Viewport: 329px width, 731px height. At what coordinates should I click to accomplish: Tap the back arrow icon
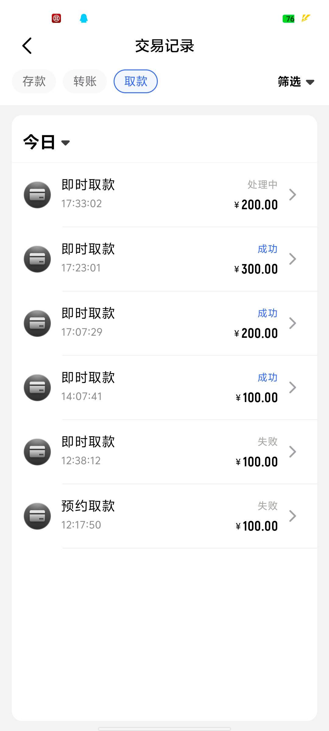(27, 46)
